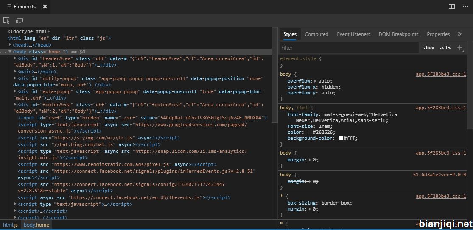Switch to the Styles tab
The width and height of the screenshot is (473, 230).
pyautogui.click(x=290, y=34)
